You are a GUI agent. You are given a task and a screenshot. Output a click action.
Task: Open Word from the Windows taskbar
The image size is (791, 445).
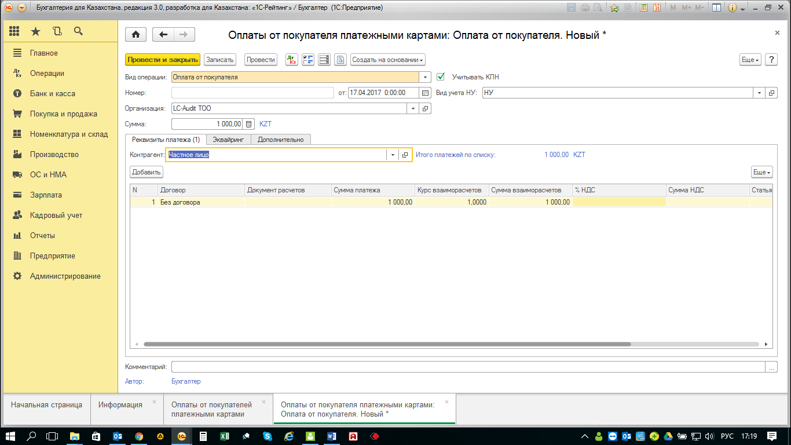[331, 436]
